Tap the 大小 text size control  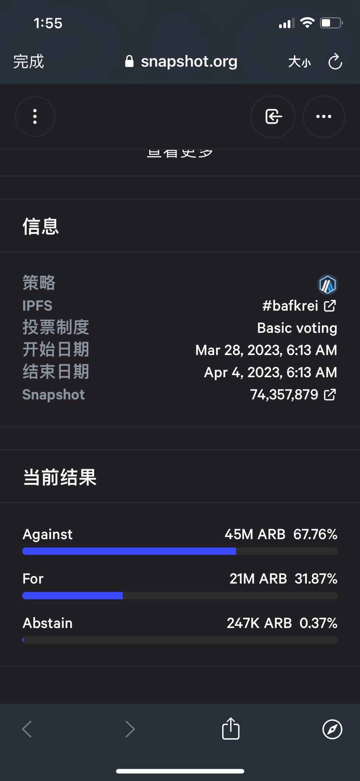(299, 62)
